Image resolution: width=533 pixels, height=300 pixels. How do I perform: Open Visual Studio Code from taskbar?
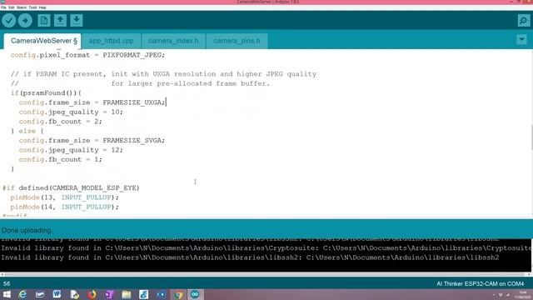click(x=161, y=294)
